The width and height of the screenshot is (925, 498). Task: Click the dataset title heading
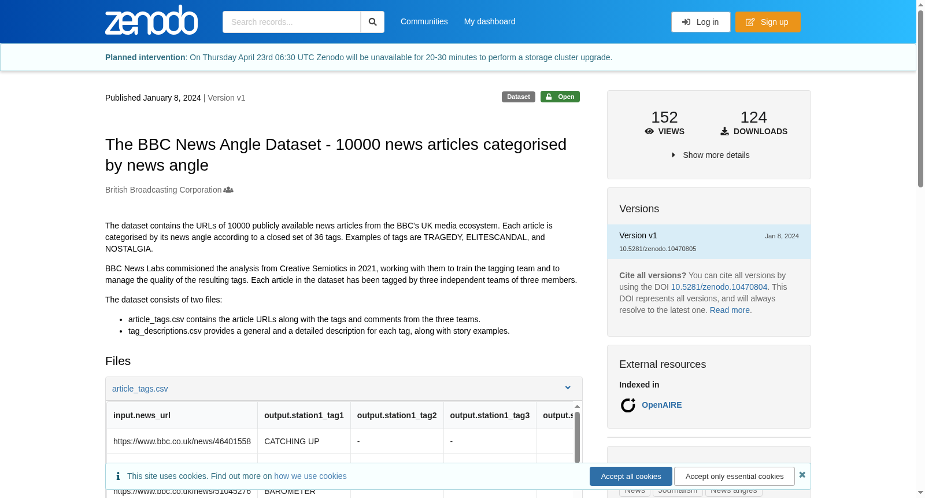336,154
